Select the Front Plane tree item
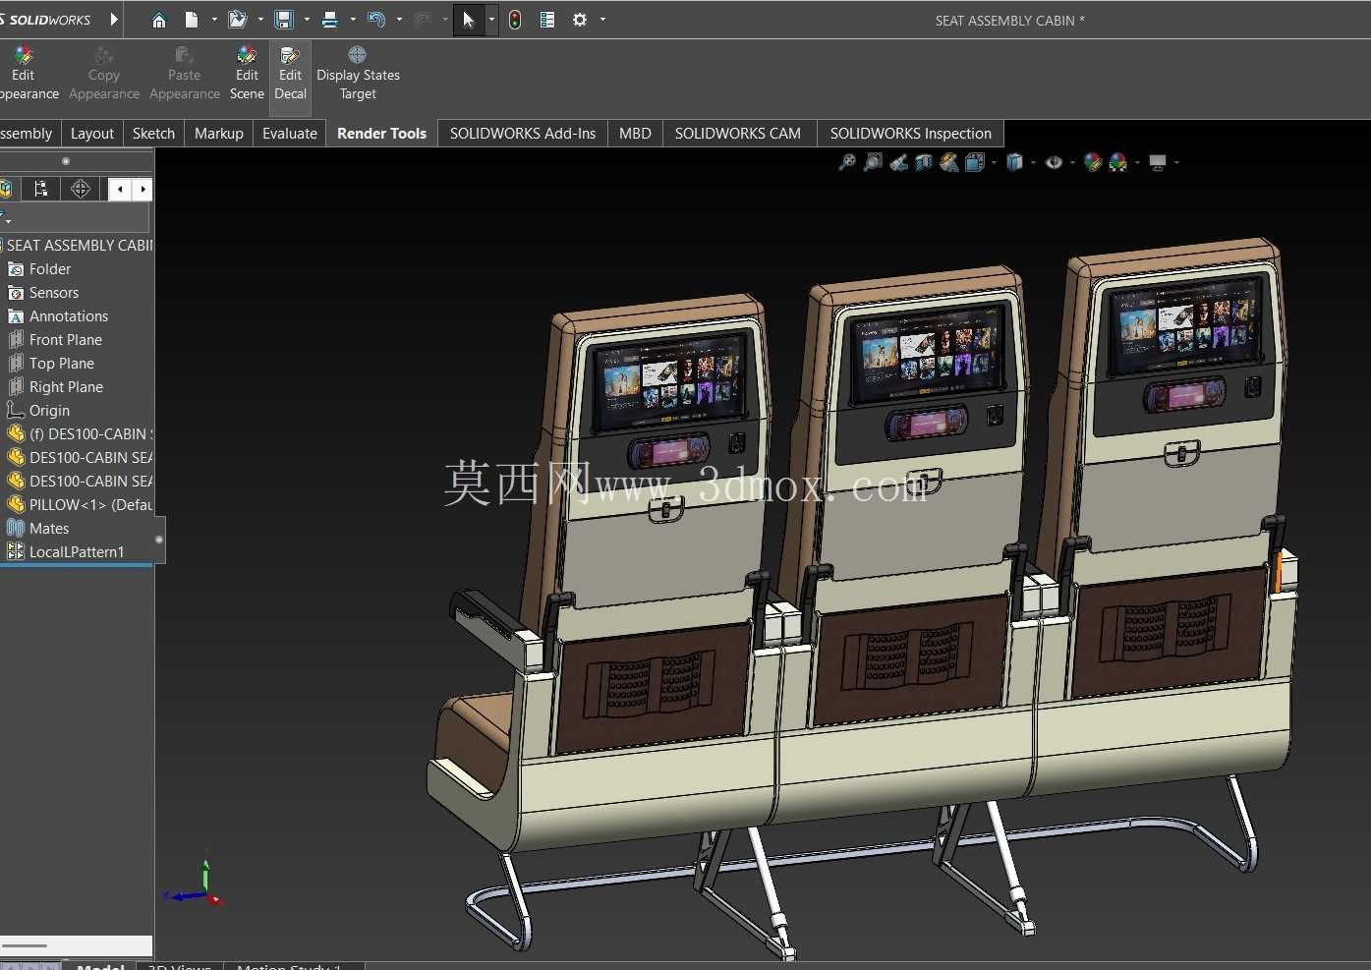This screenshot has width=1371, height=970. (66, 339)
